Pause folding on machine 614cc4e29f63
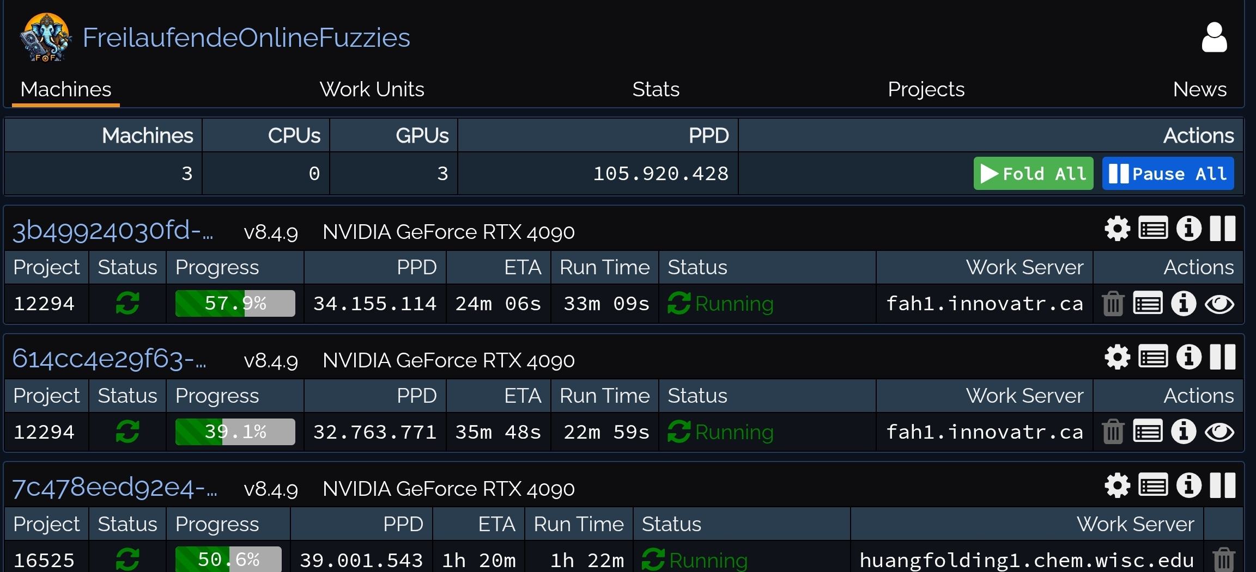Image resolution: width=1256 pixels, height=572 pixels. [1223, 357]
